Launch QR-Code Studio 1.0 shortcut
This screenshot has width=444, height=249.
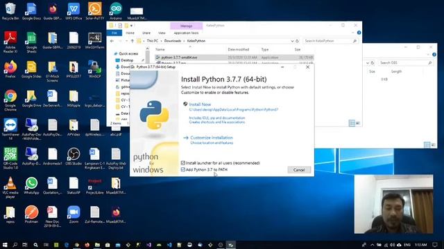10,158
